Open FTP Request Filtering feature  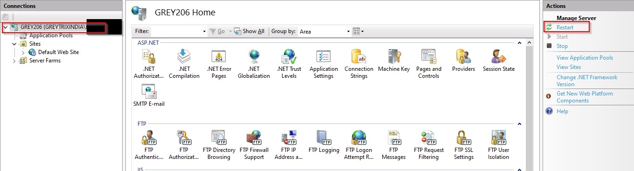click(x=428, y=145)
